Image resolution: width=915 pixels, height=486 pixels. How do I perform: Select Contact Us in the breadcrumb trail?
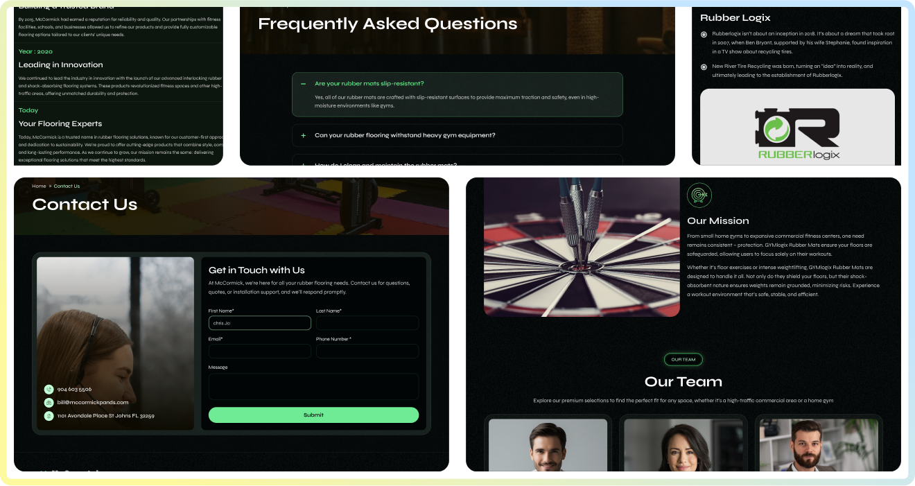[x=67, y=186]
